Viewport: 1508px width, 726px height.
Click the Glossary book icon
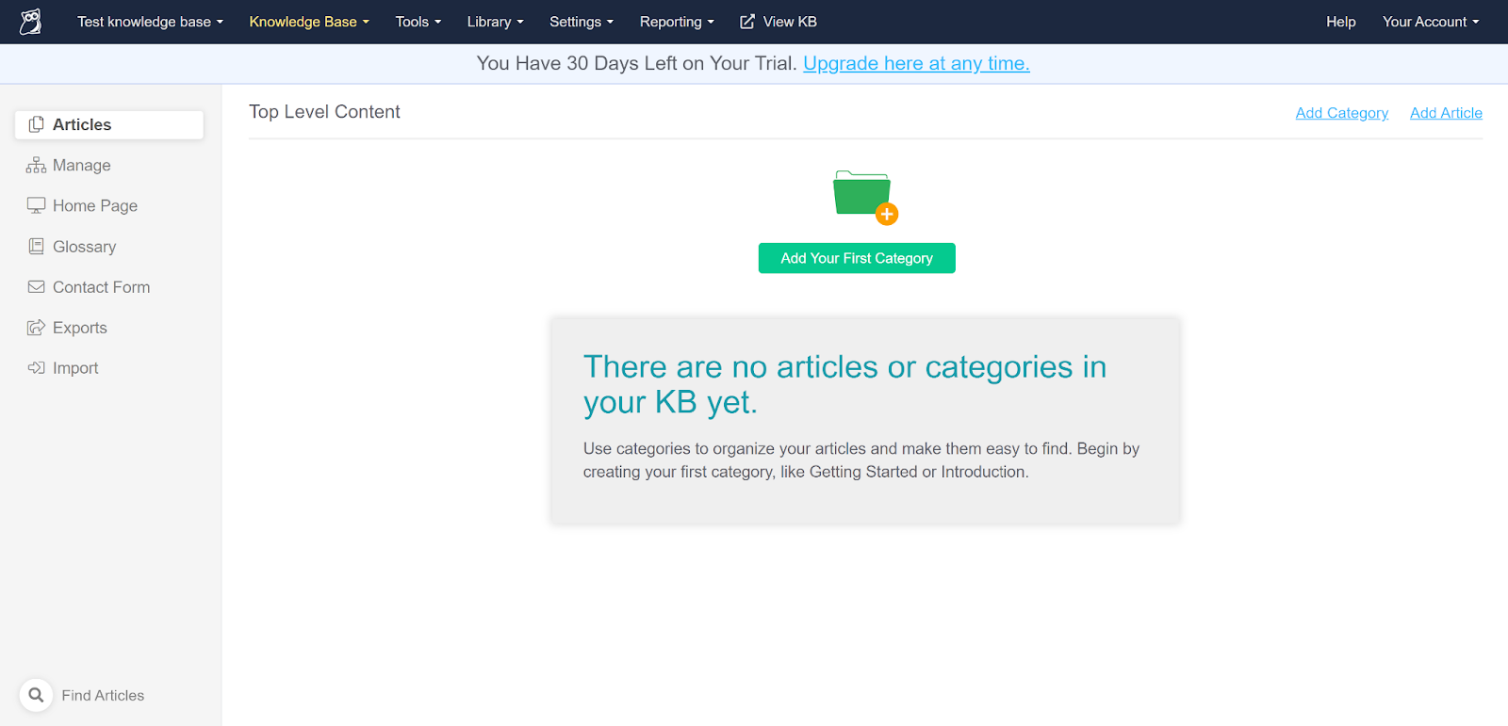coord(36,247)
